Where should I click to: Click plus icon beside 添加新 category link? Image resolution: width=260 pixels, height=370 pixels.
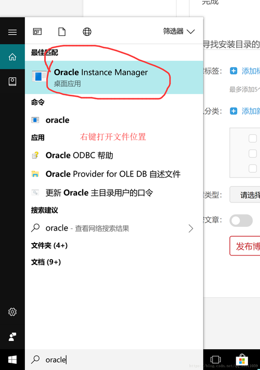pos(233,111)
